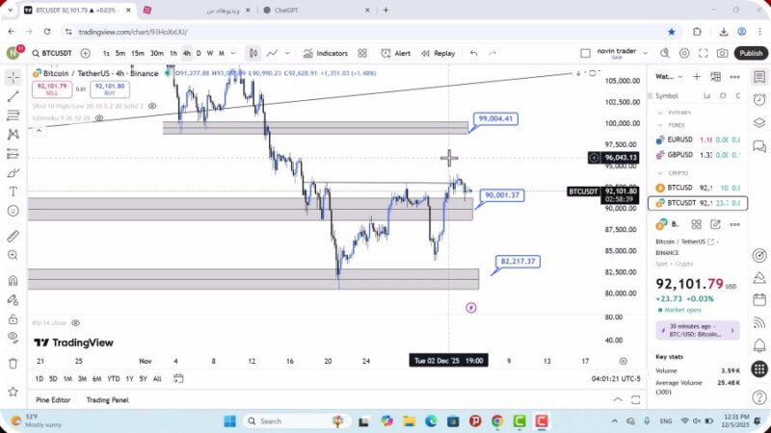Click the Alert clock icon in toolbar
771x433 pixels.
[x=395, y=53]
